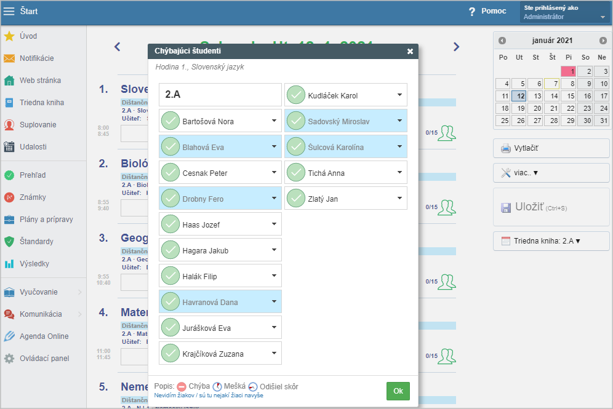Go to previous month in calendar
The width and height of the screenshot is (613, 409).
click(x=502, y=41)
